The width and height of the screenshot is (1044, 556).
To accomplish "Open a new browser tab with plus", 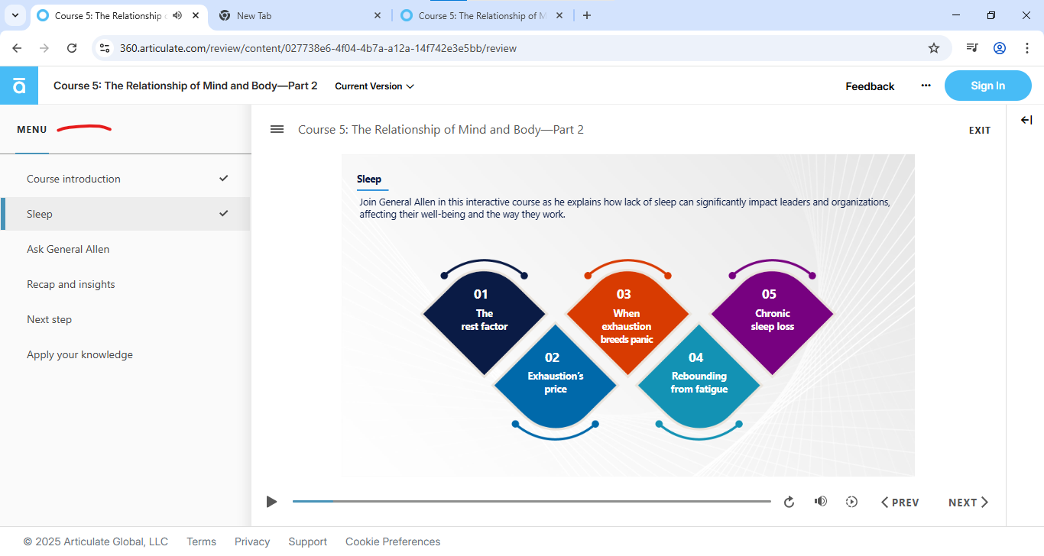I will coord(587,15).
